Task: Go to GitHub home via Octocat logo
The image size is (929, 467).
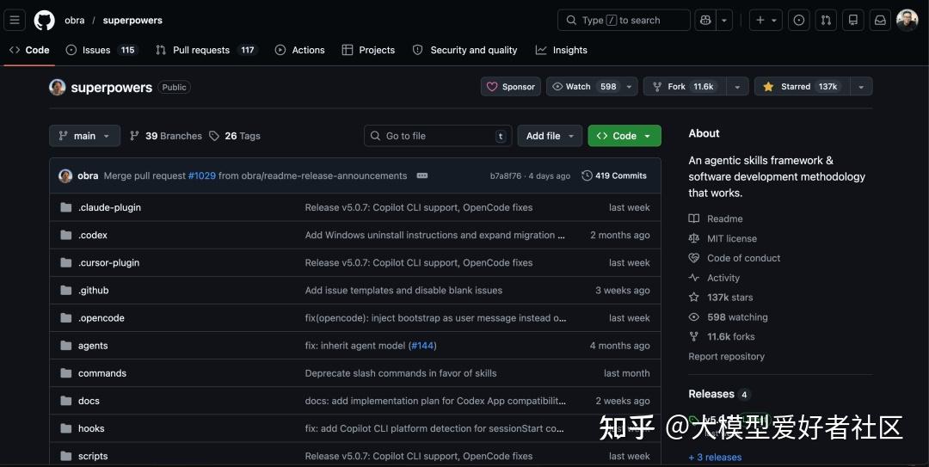Action: point(45,20)
